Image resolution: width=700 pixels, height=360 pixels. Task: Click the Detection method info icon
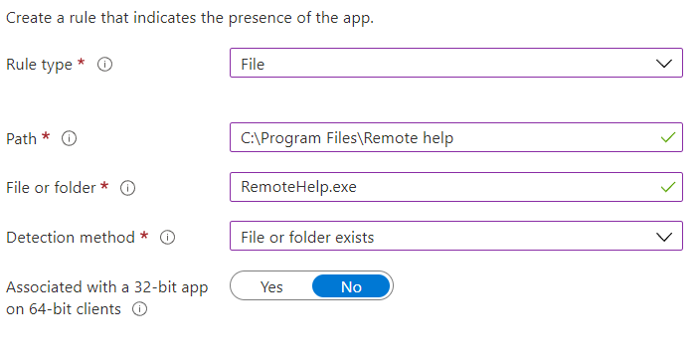pos(167,237)
